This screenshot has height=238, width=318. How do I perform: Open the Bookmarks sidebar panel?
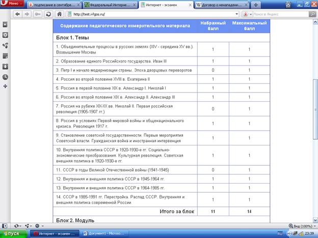click(5, 24)
